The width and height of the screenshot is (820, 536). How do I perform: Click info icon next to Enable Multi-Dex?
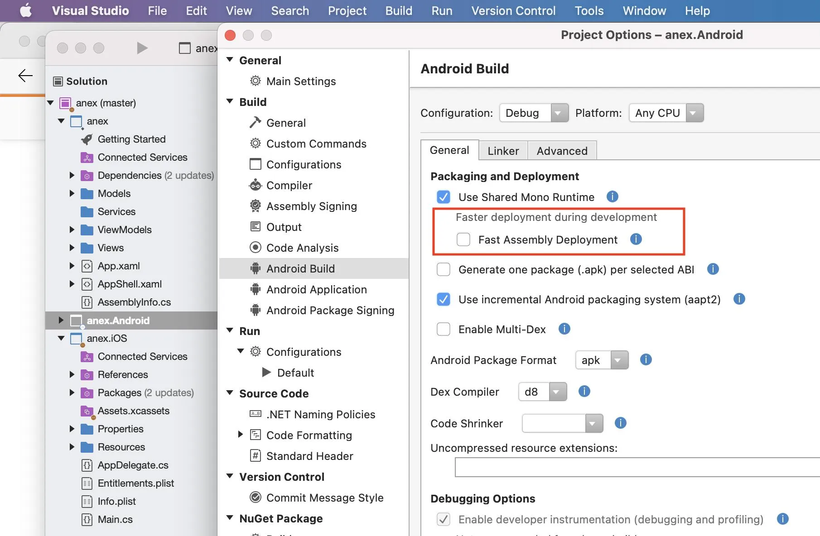click(x=564, y=329)
